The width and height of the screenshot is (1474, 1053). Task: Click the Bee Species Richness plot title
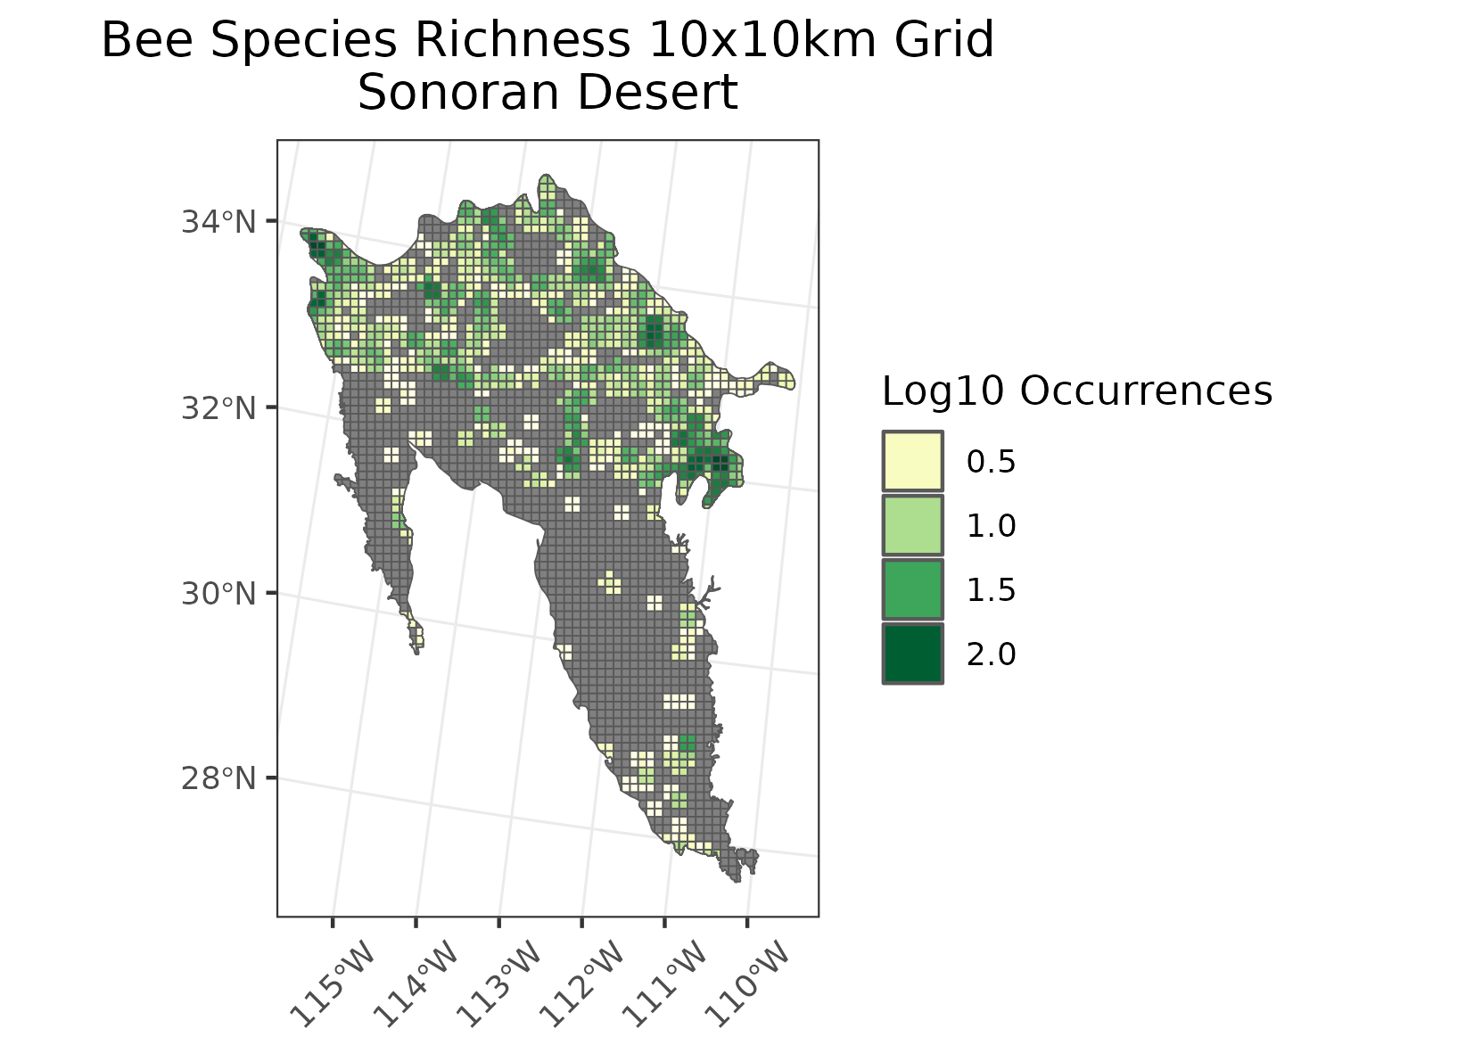coord(545,38)
